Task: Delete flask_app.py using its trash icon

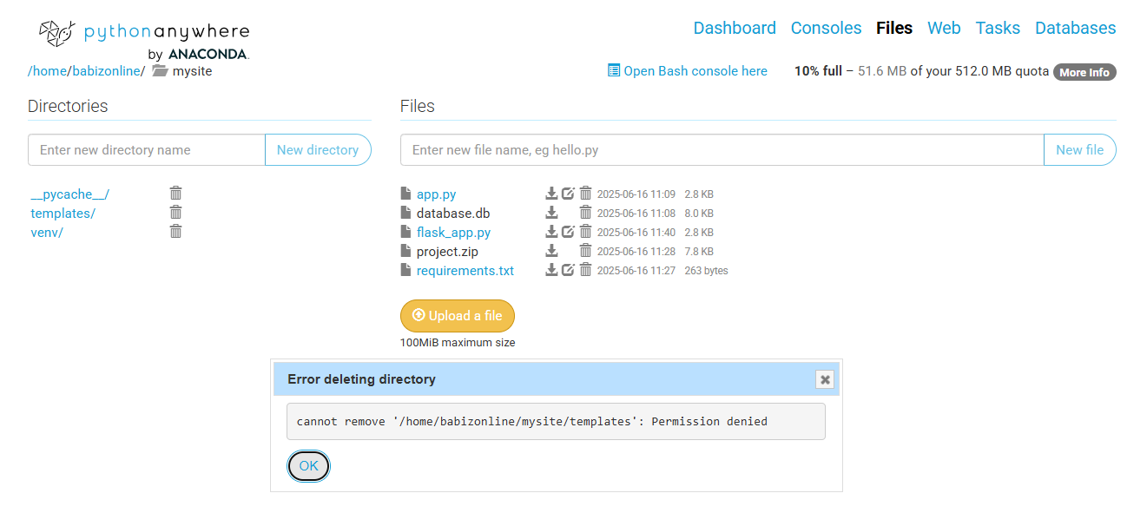Action: coord(585,232)
